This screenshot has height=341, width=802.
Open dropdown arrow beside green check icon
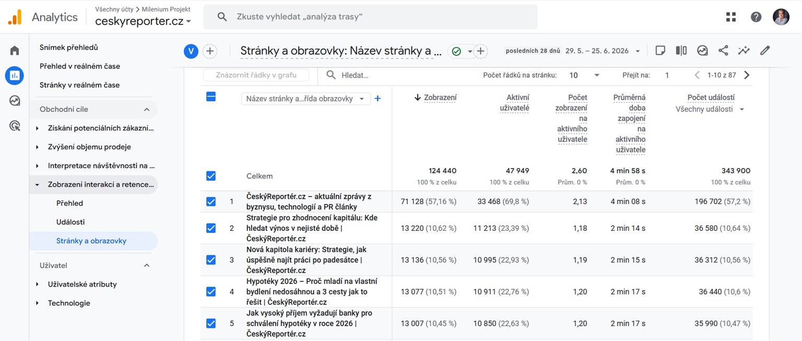pos(469,51)
